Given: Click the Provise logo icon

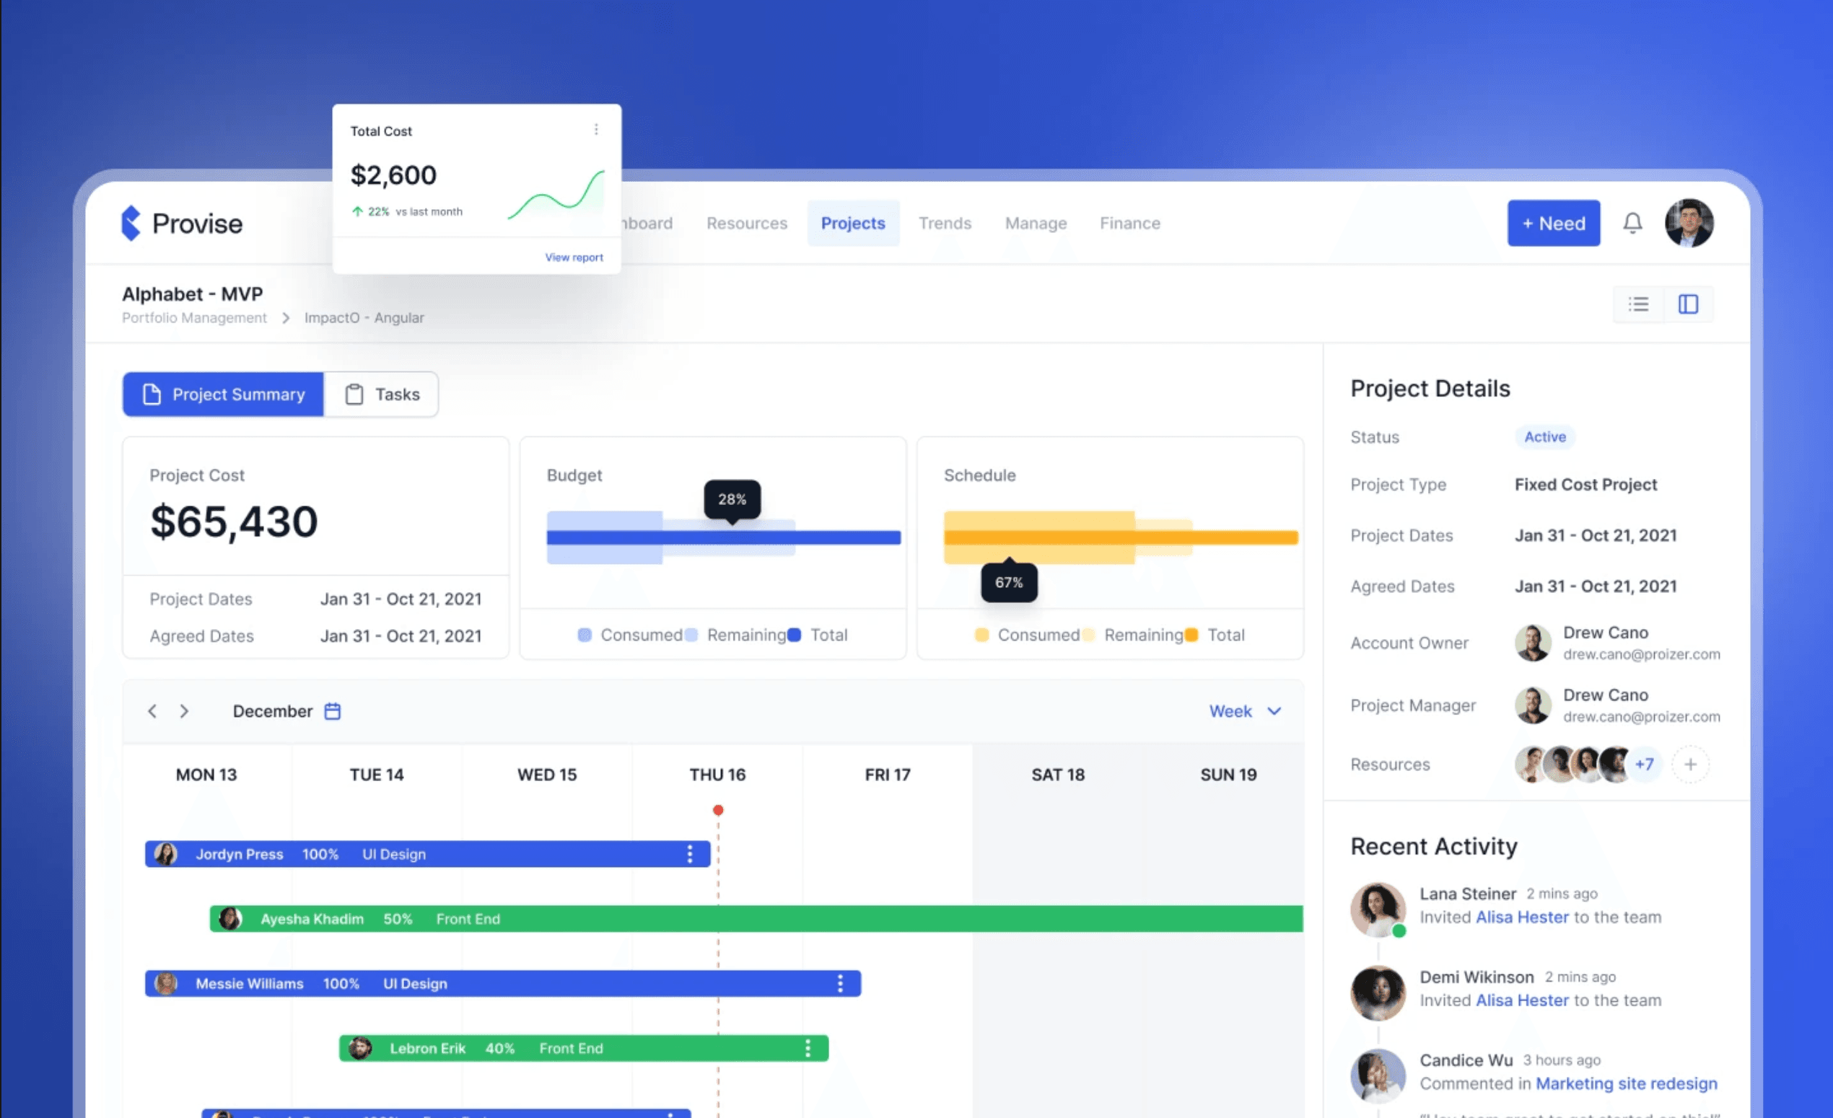Looking at the screenshot, I should click(131, 223).
